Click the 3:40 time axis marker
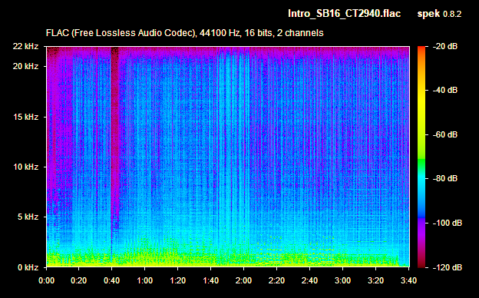 408,280
